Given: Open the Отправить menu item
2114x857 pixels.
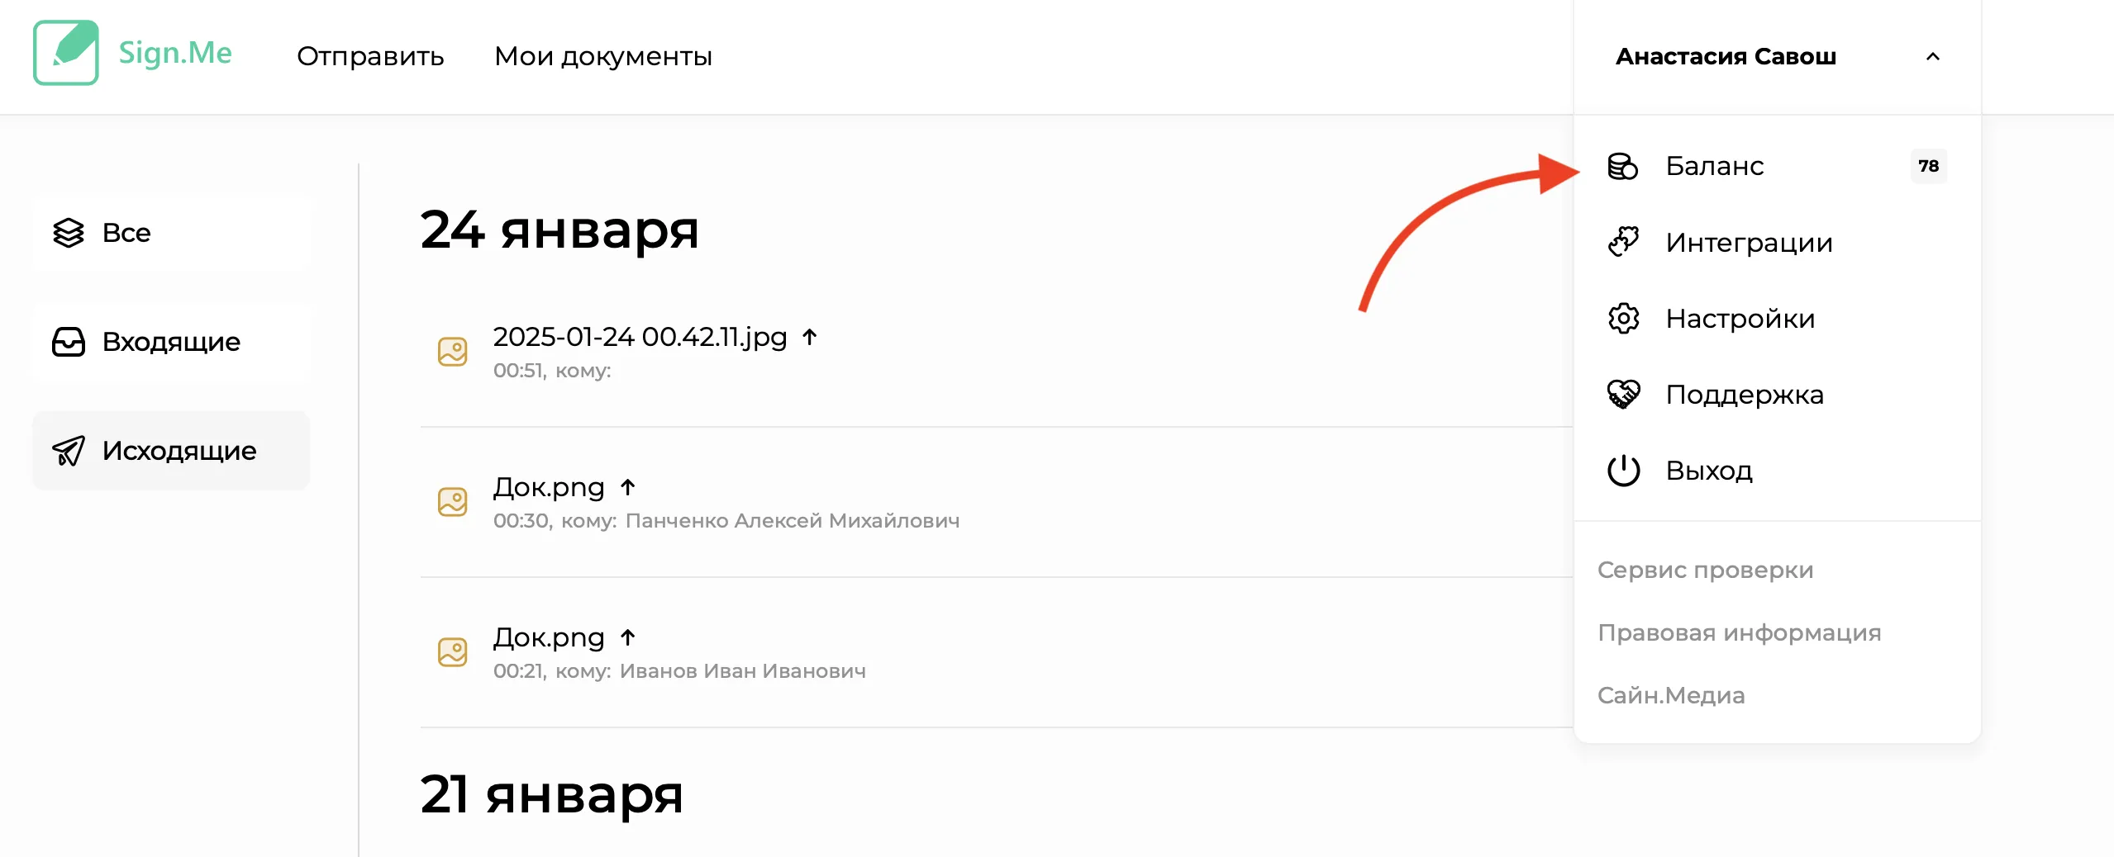Looking at the screenshot, I should (370, 56).
